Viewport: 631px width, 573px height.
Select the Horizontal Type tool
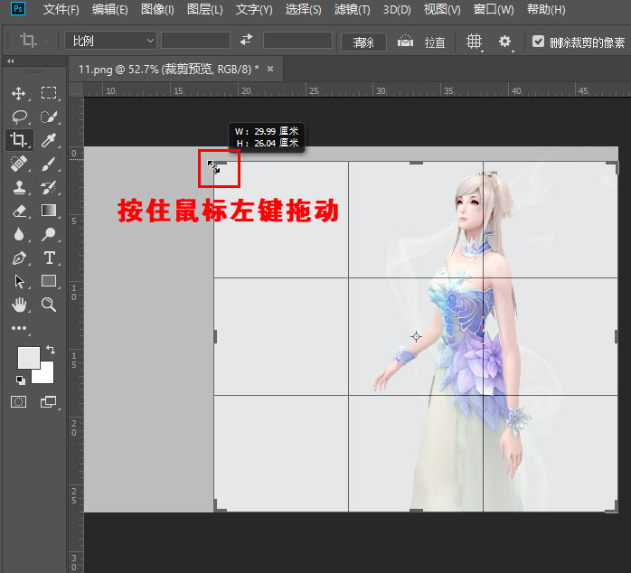point(49,258)
